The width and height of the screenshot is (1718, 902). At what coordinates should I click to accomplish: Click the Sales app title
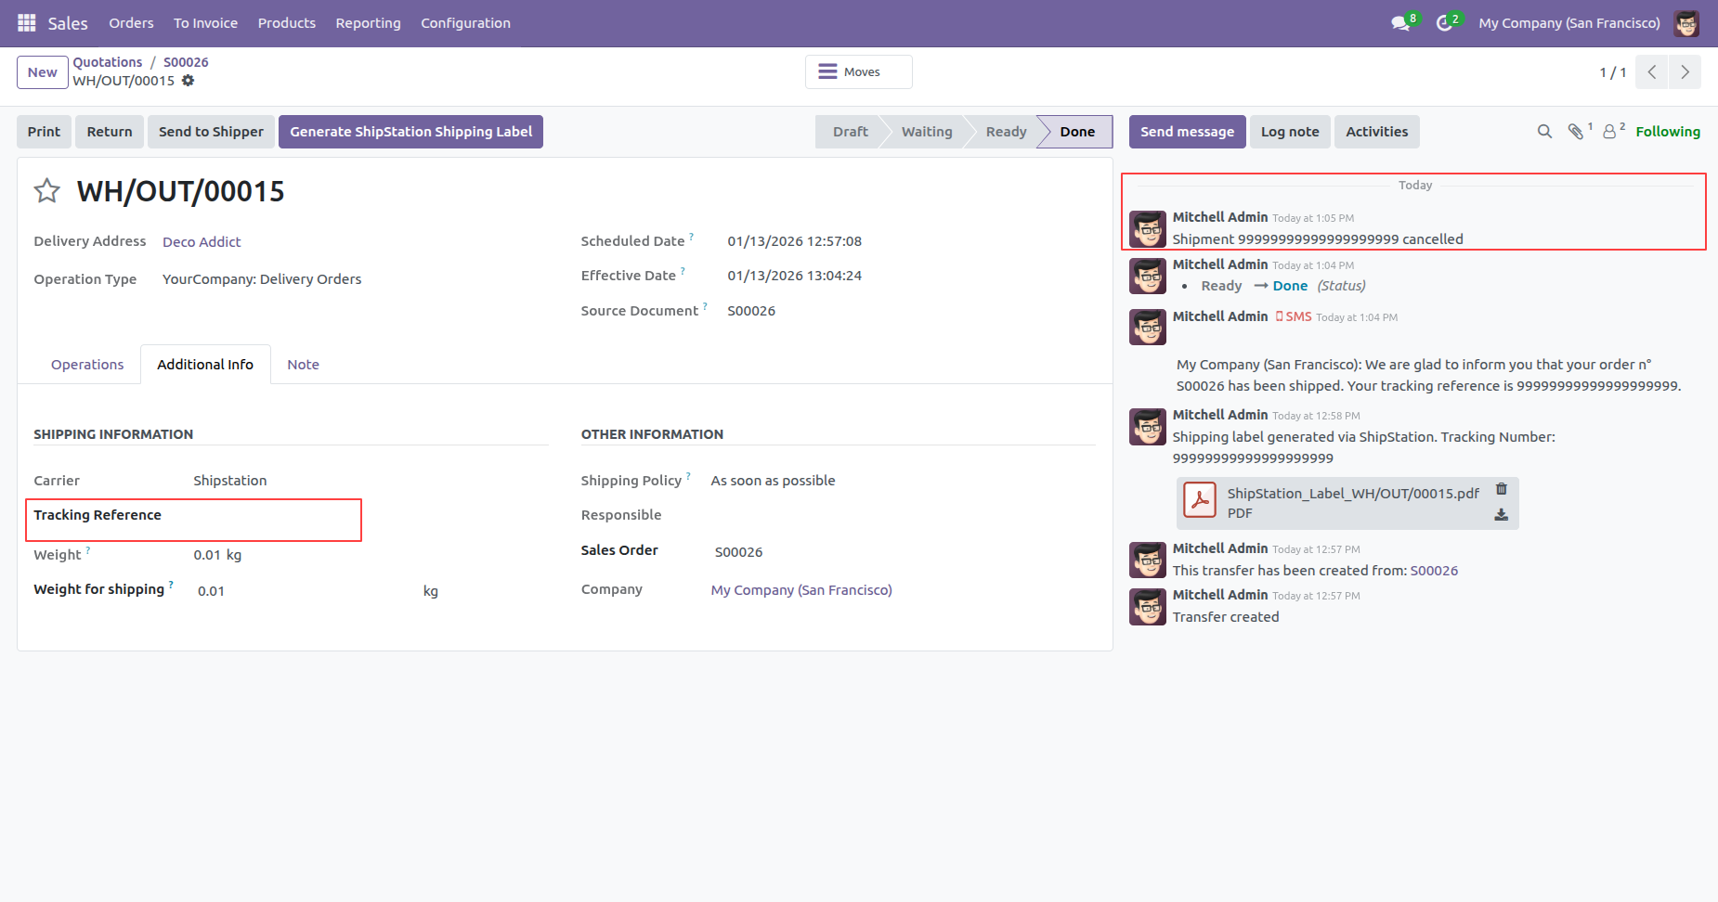pyautogui.click(x=68, y=23)
